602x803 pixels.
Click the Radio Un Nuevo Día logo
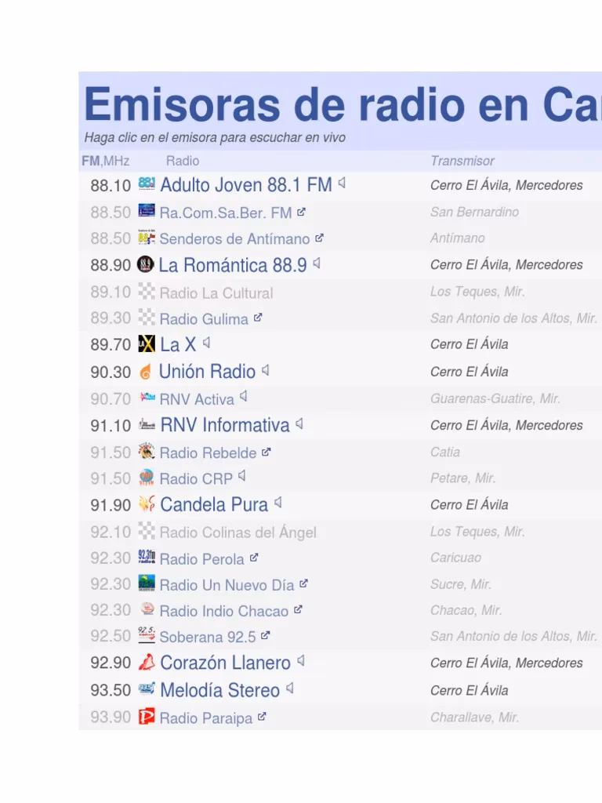click(147, 583)
